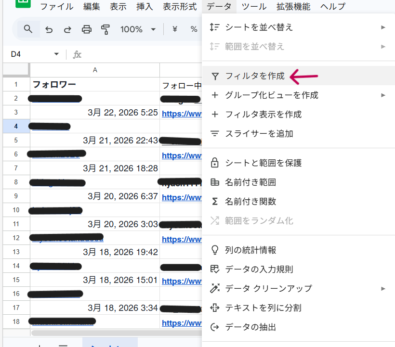Image resolution: width=395 pixels, height=347 pixels.
Task: Select テキストを列に分割 option
Action: tap(263, 308)
